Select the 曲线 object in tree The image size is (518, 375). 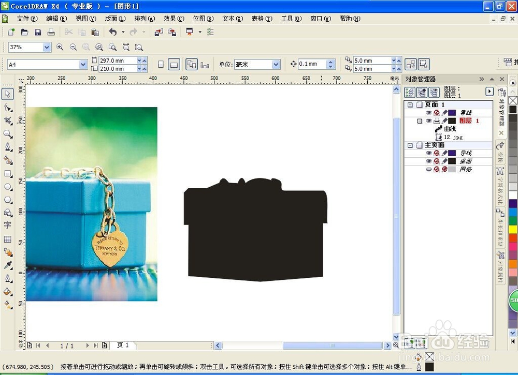pos(450,129)
